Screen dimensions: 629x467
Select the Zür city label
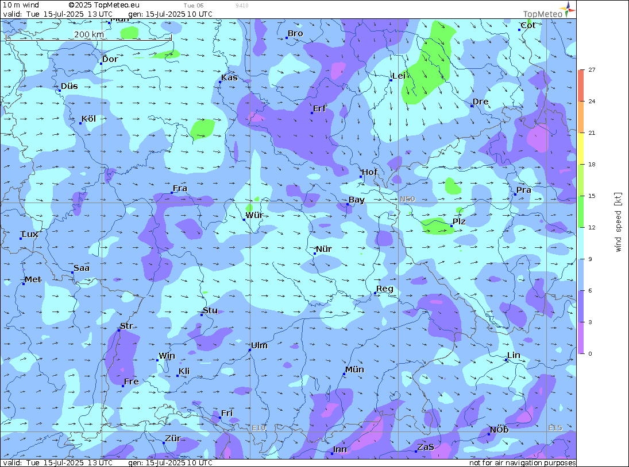[x=173, y=438]
